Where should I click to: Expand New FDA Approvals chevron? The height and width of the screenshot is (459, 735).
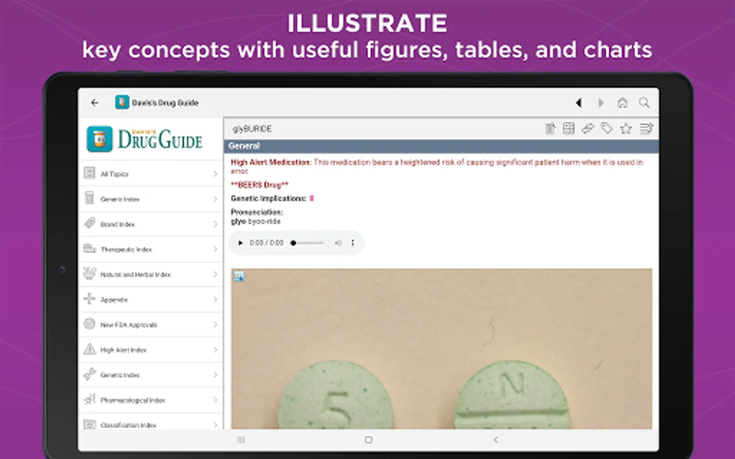click(215, 324)
